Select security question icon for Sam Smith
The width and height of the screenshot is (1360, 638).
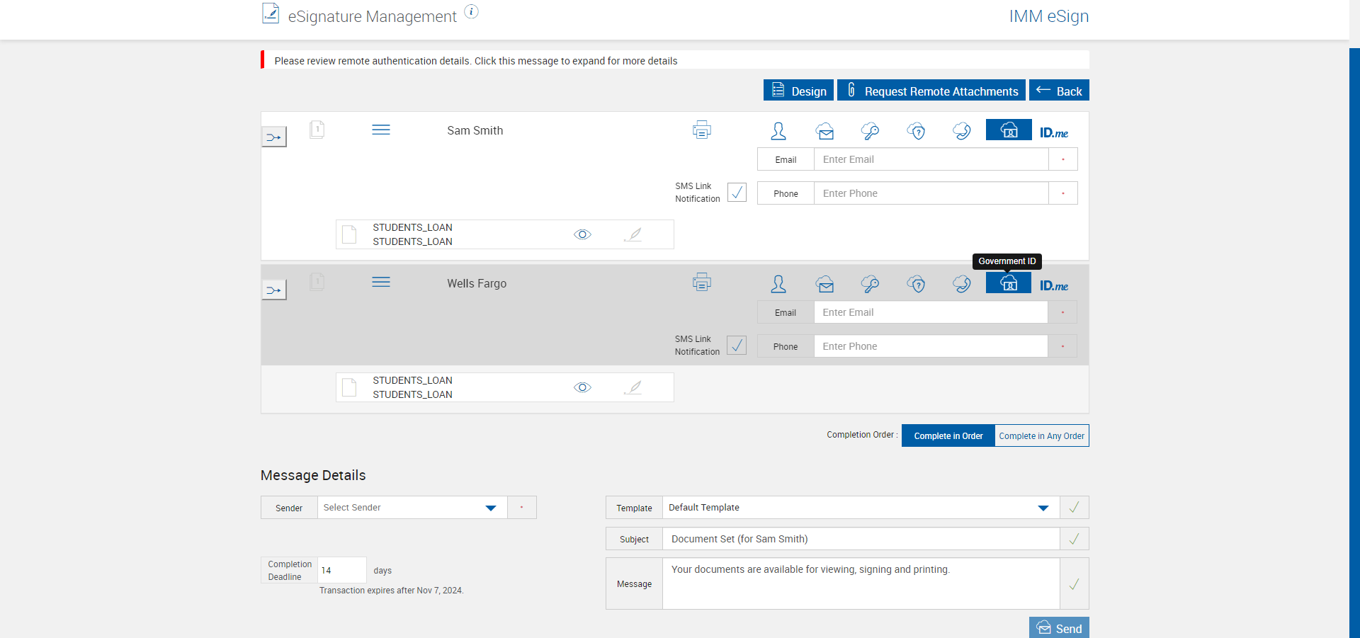pyautogui.click(x=917, y=131)
